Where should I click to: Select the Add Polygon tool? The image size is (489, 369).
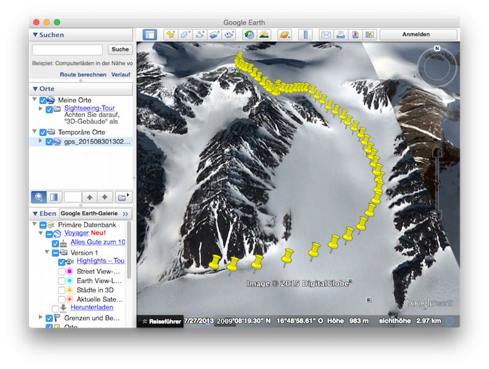(x=185, y=35)
